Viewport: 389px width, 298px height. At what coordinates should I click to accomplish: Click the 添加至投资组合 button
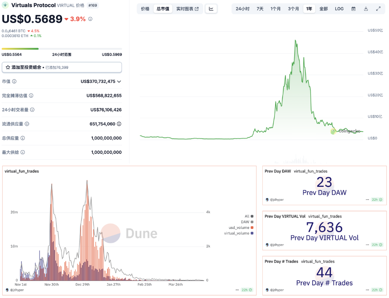61,67
